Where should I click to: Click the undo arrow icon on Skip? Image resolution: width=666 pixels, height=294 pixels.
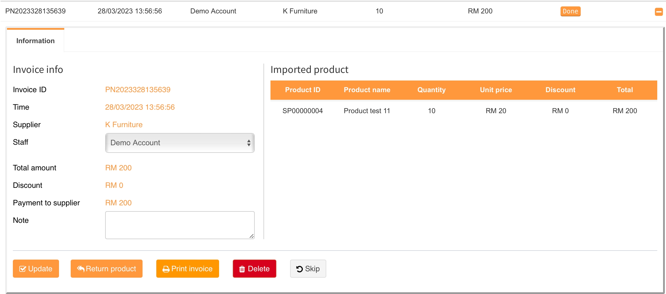299,269
